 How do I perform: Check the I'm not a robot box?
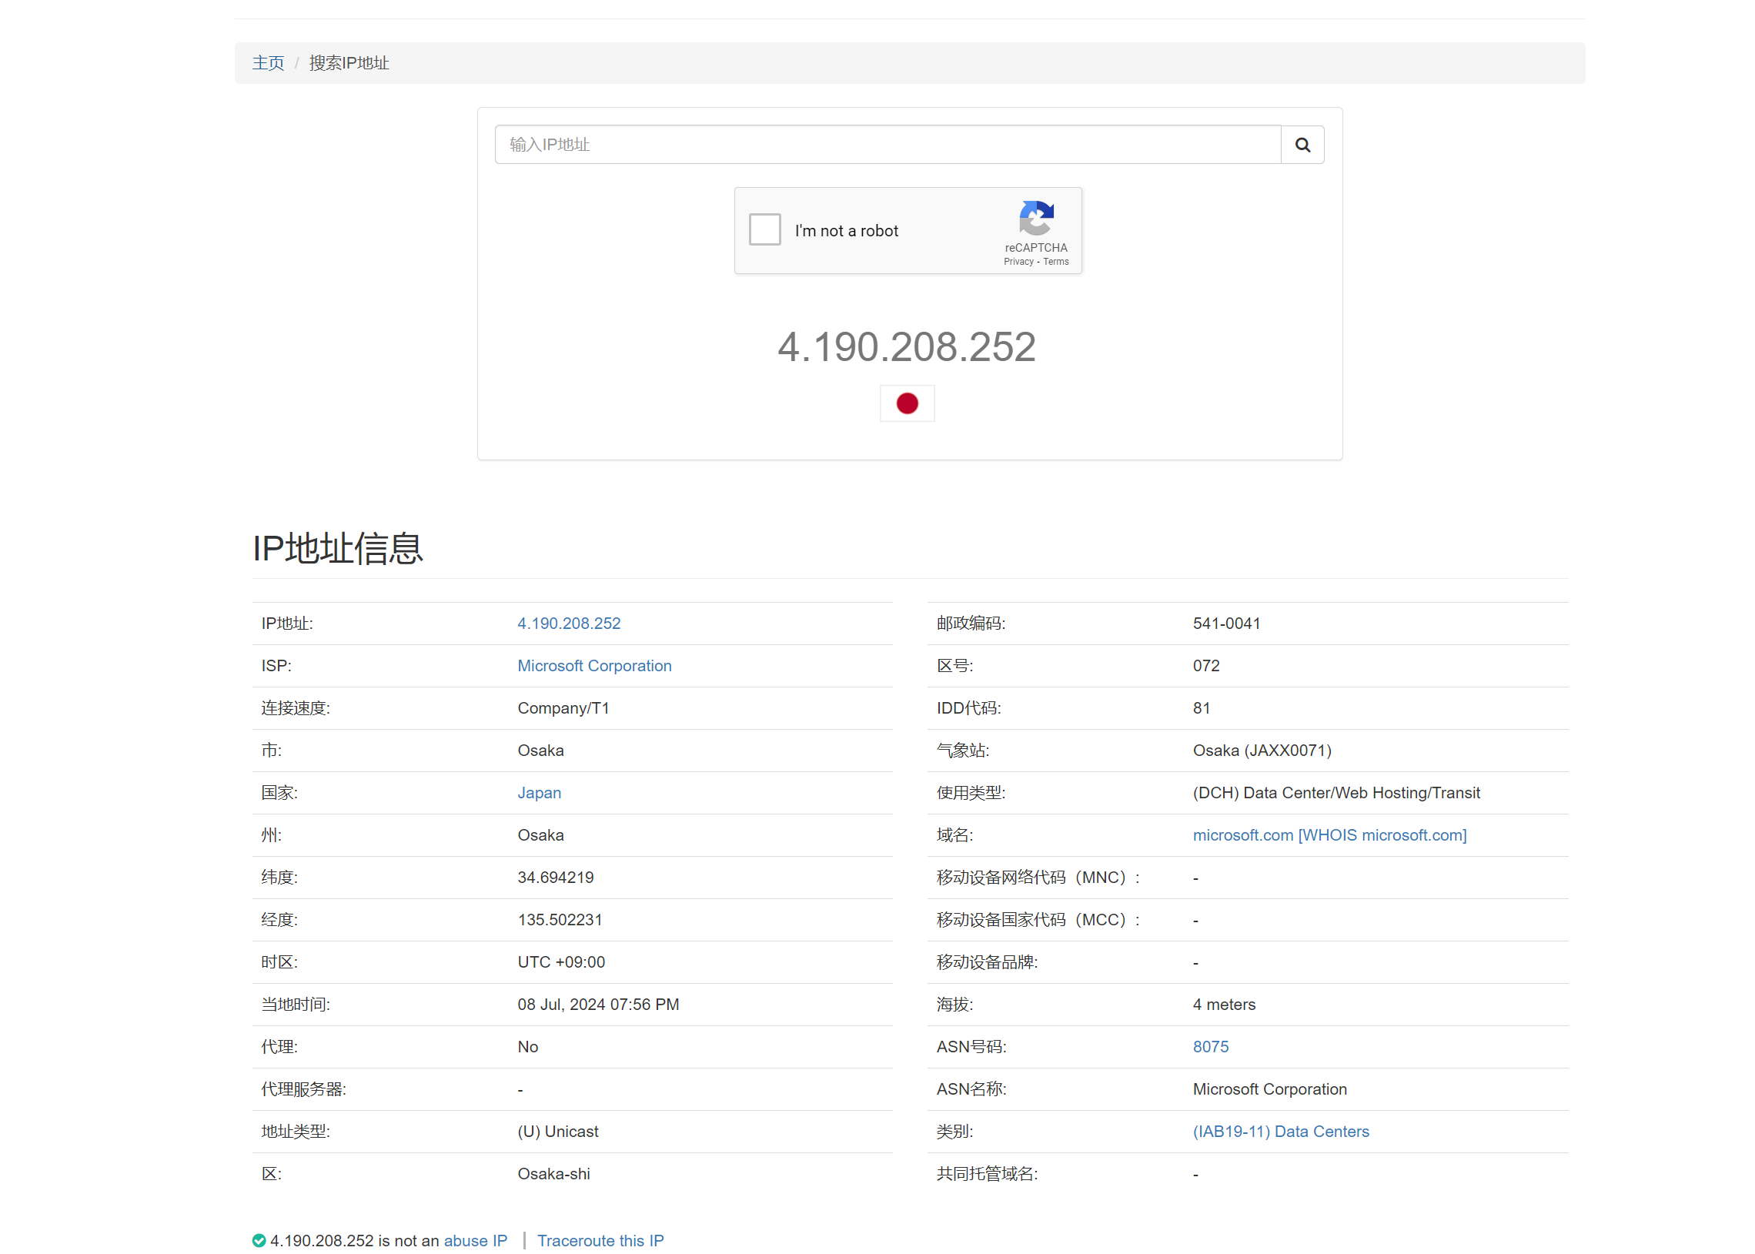pos(764,229)
